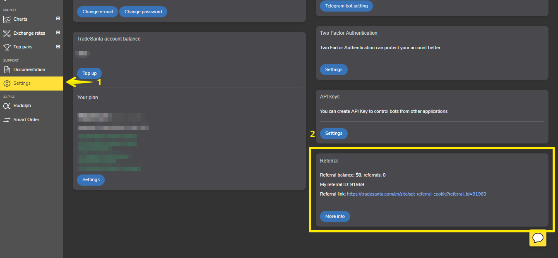558x258 pixels.
Task: Click 'My referral ID: 91969' text
Action: tap(342, 184)
